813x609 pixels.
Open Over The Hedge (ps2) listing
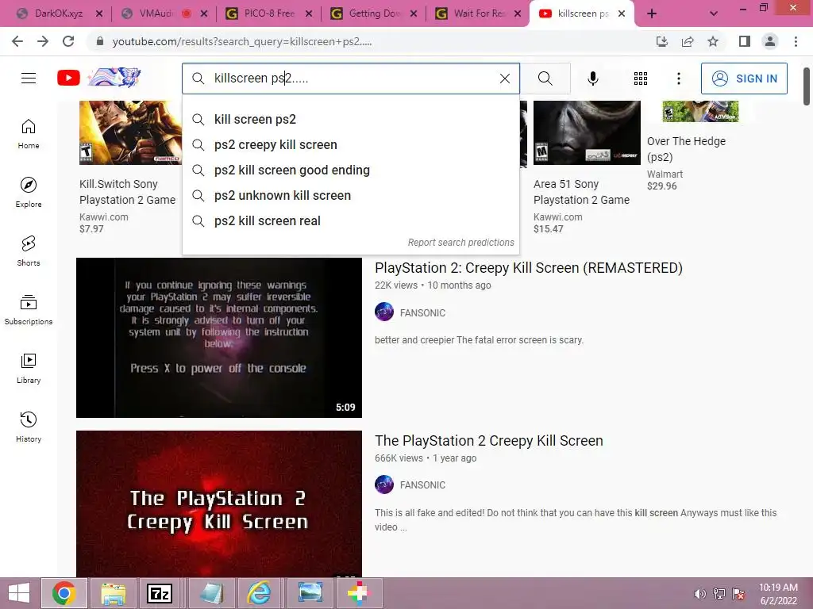click(x=686, y=149)
